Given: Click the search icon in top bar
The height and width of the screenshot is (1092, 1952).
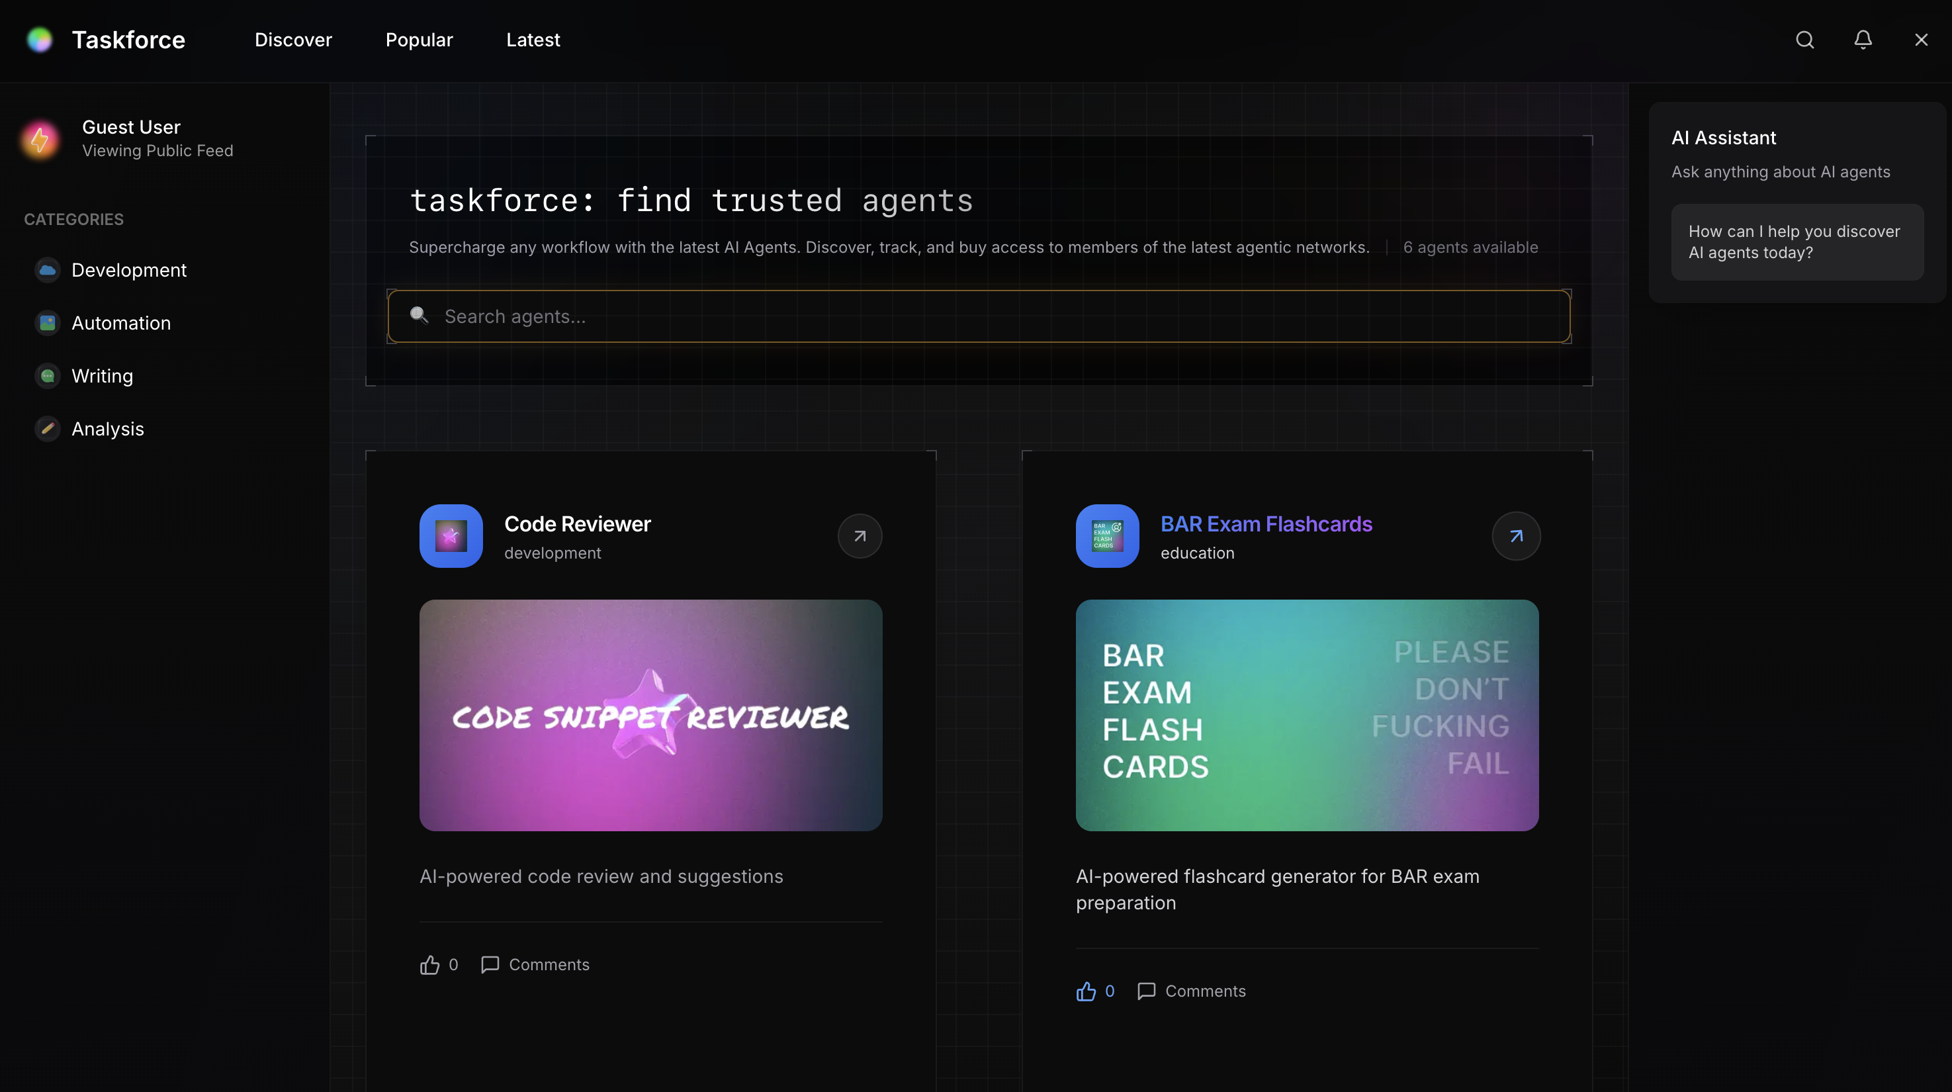Looking at the screenshot, I should 1804,40.
